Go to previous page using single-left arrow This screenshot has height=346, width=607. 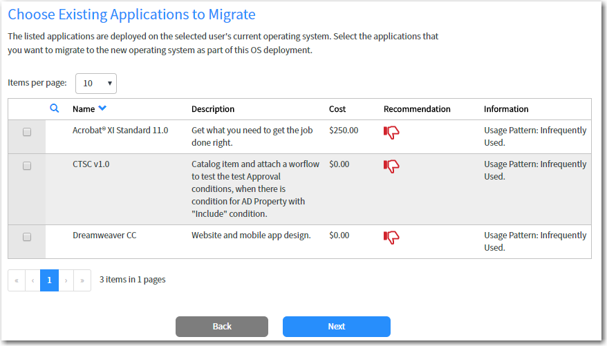32,280
